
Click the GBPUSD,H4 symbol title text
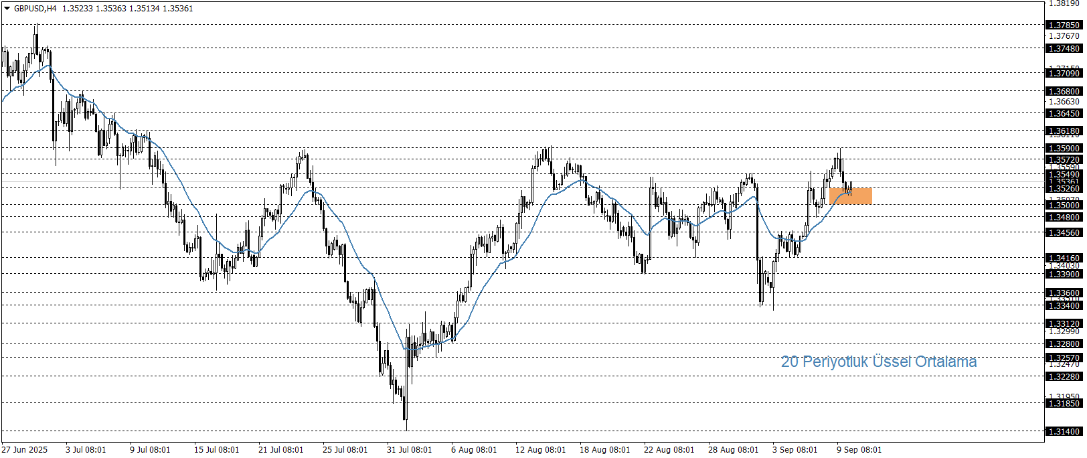pos(35,9)
